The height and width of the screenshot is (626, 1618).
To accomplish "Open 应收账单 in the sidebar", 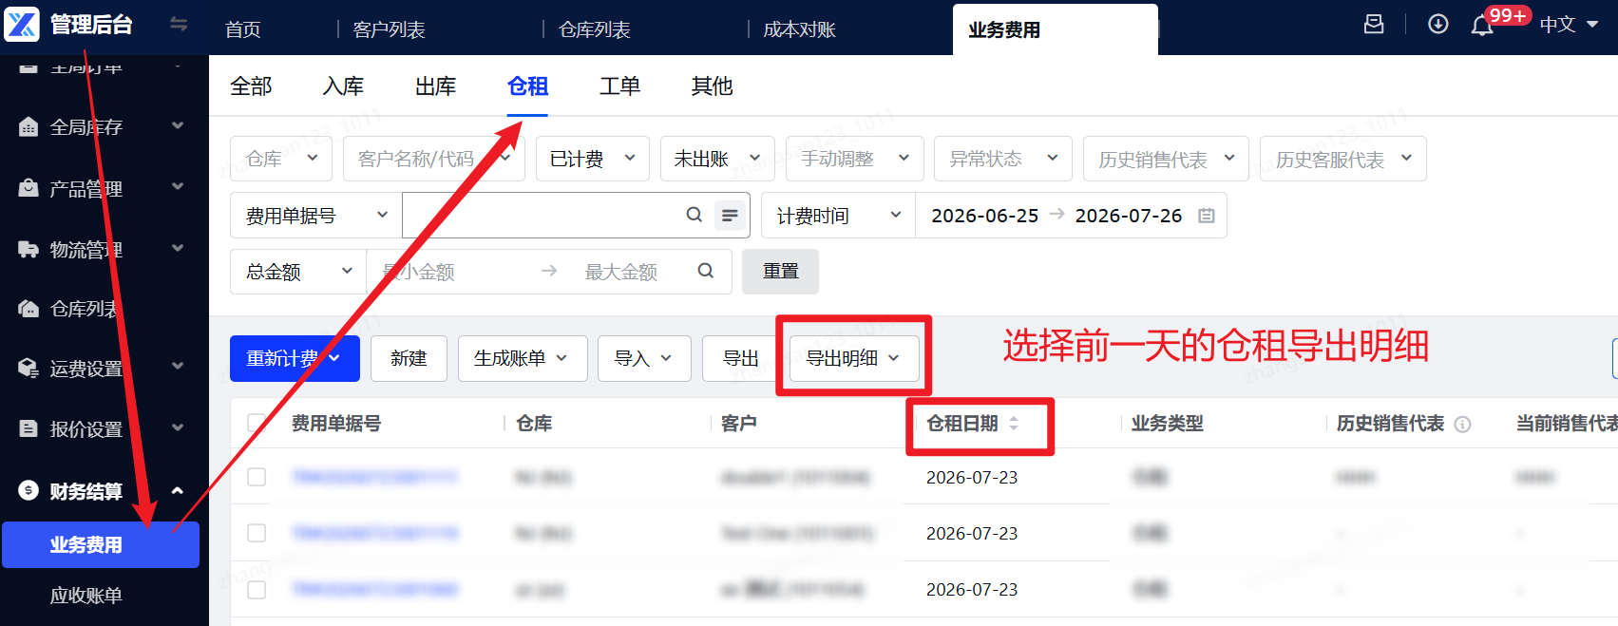I will (86, 596).
